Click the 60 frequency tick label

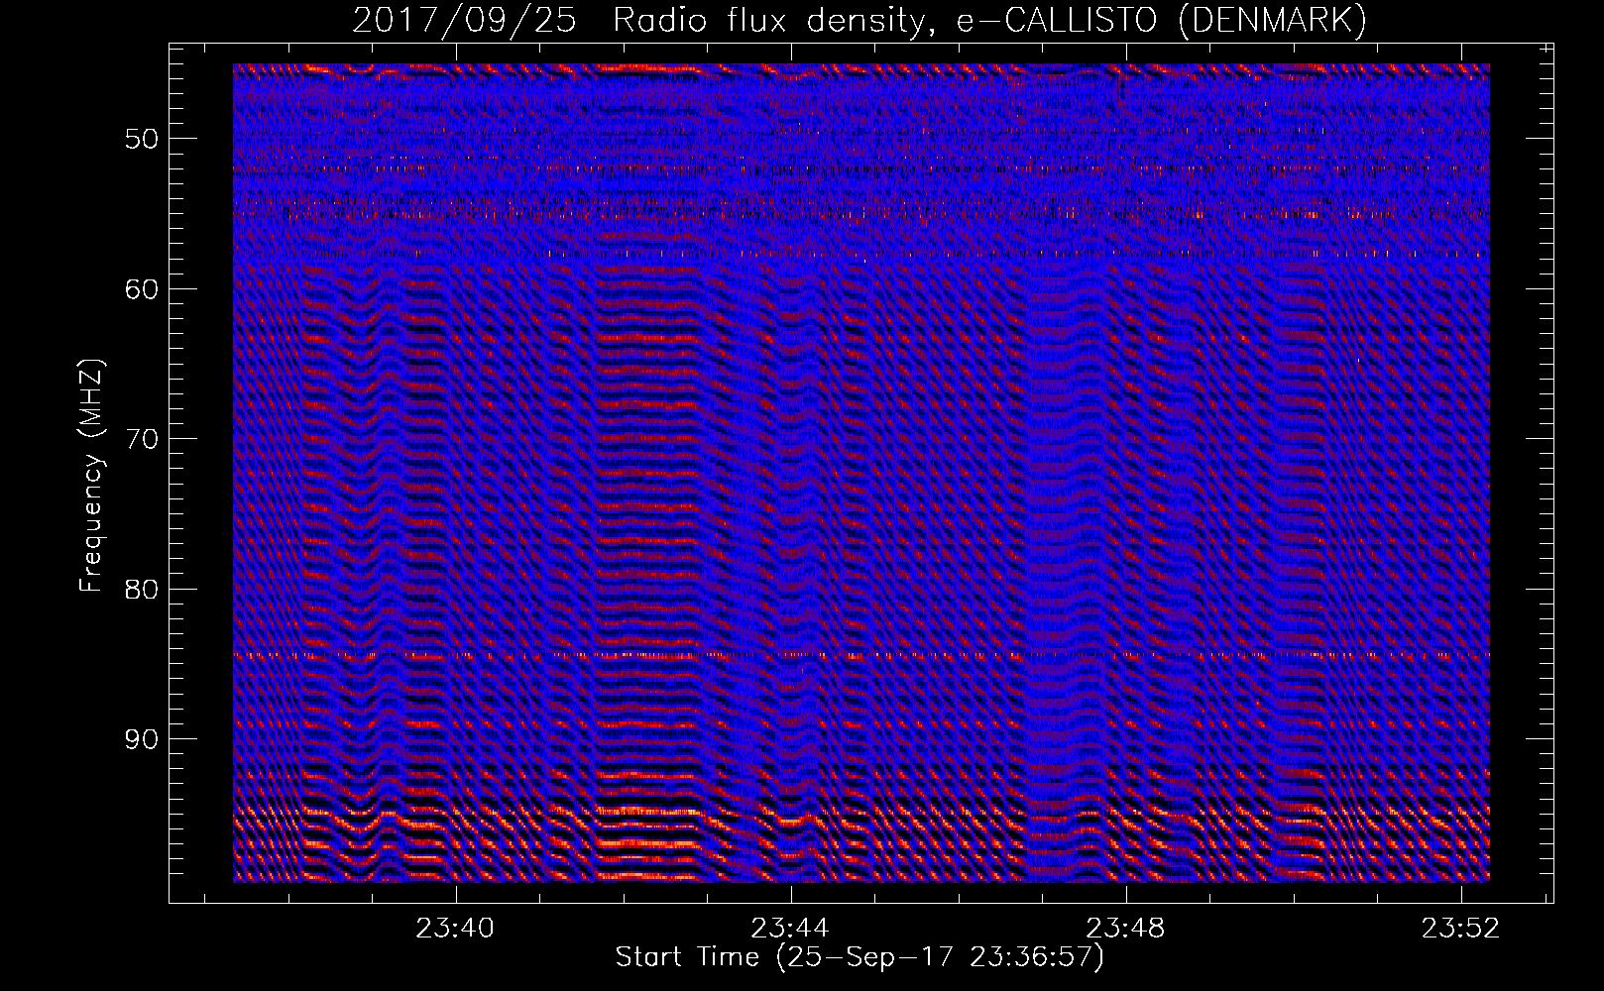(x=141, y=289)
